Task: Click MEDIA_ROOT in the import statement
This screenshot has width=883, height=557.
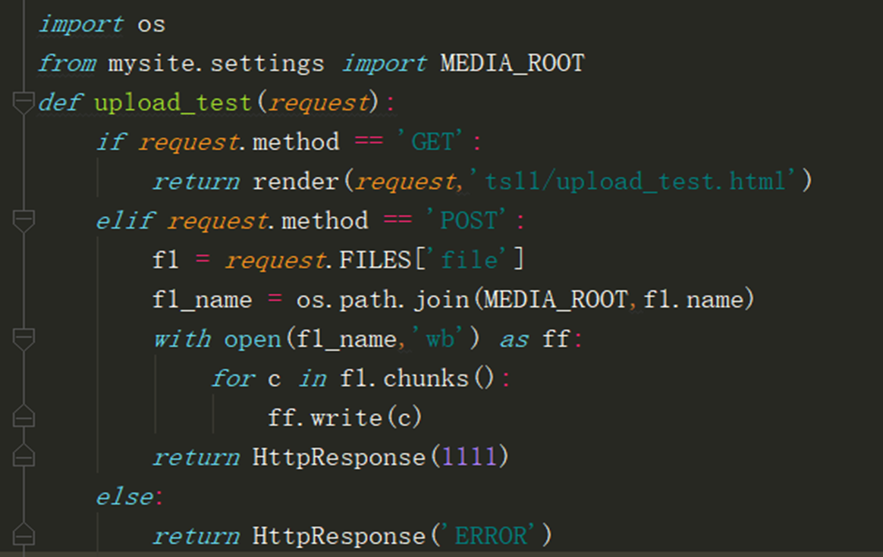Action: pos(513,64)
